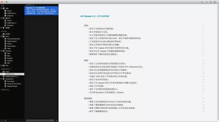Open the gear settings menu at the sidebar bottom

(x=5, y=120)
